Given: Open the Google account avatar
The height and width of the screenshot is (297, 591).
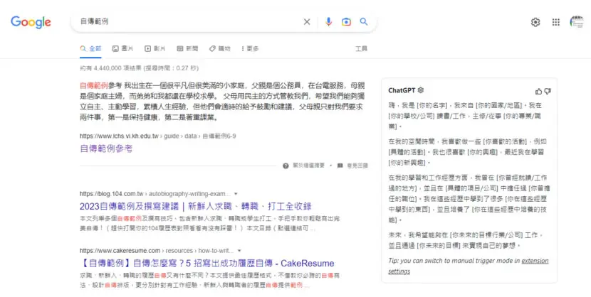Looking at the screenshot, I should coord(577,22).
